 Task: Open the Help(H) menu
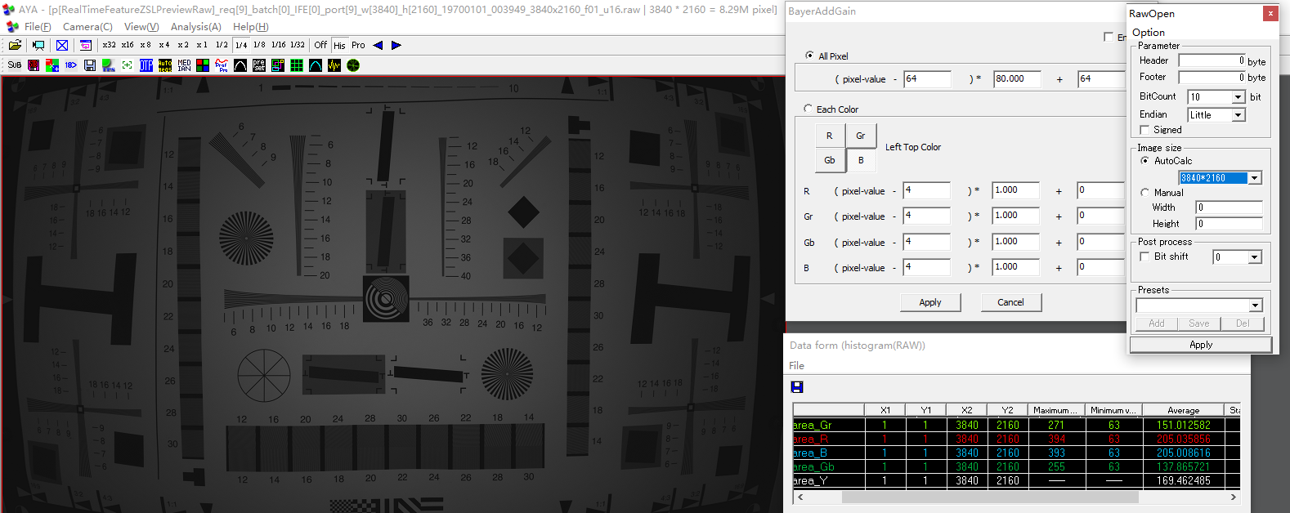tap(251, 27)
